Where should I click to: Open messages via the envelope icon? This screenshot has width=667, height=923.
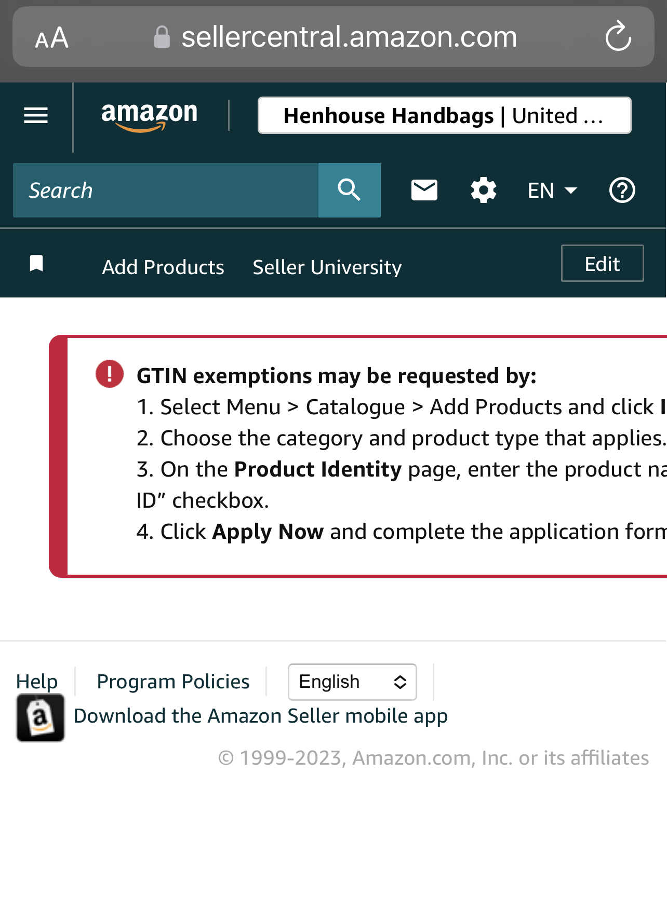tap(424, 190)
